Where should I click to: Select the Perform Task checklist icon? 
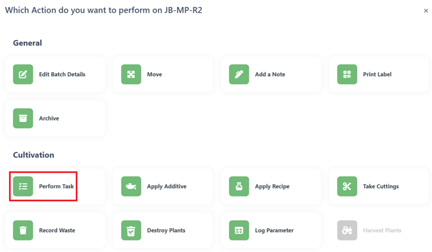[23, 186]
